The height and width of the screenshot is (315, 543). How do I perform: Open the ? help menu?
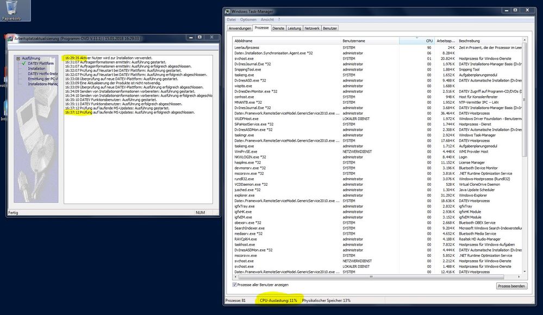tap(279, 20)
